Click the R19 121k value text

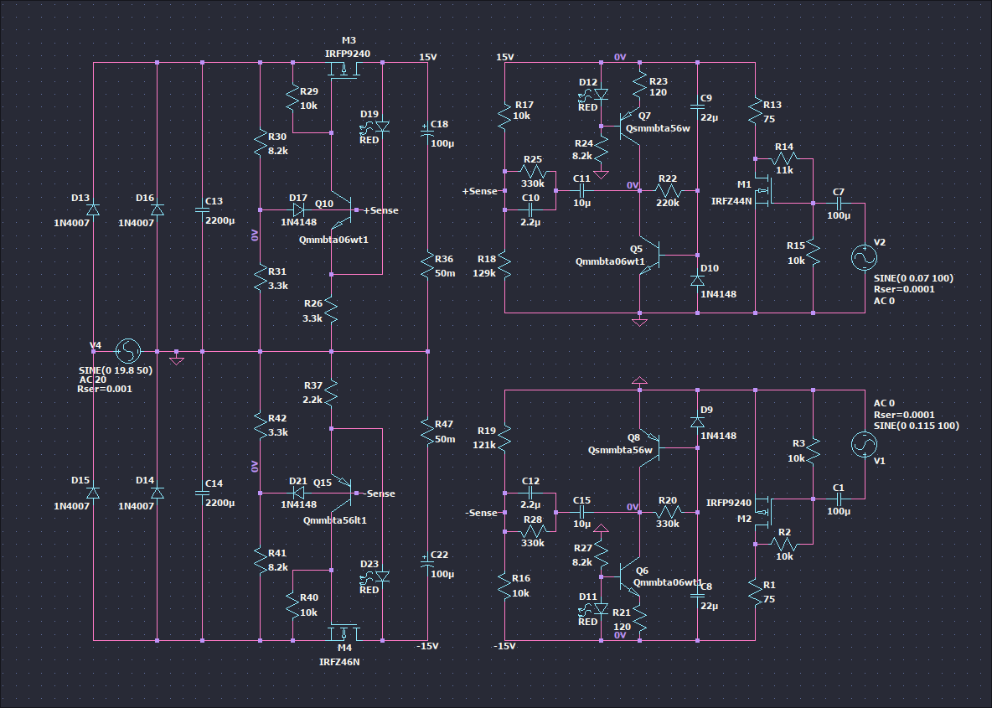[484, 445]
